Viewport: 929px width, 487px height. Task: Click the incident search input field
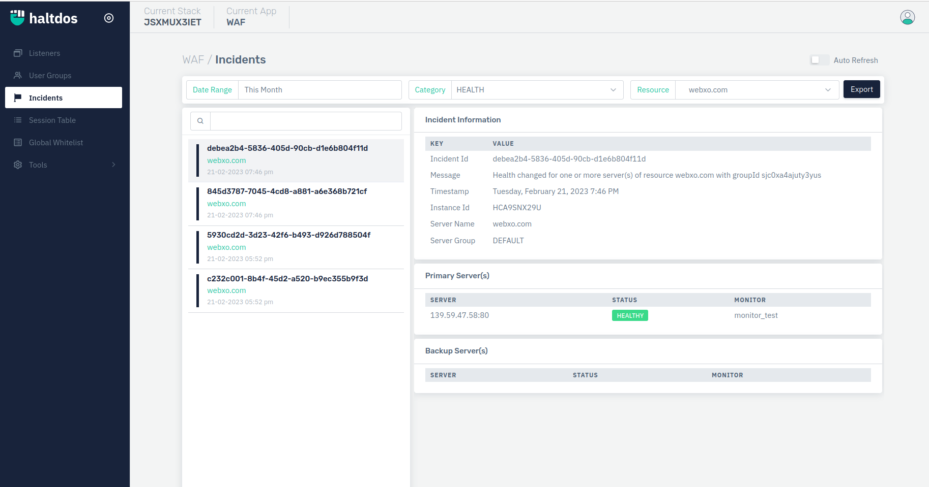pos(306,121)
